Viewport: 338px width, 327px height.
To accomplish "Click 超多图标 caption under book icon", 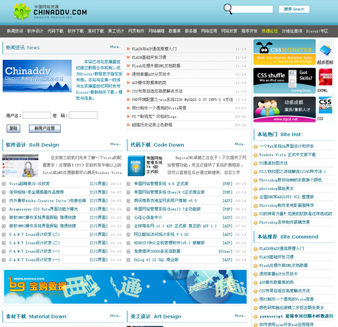I will point(325,63).
